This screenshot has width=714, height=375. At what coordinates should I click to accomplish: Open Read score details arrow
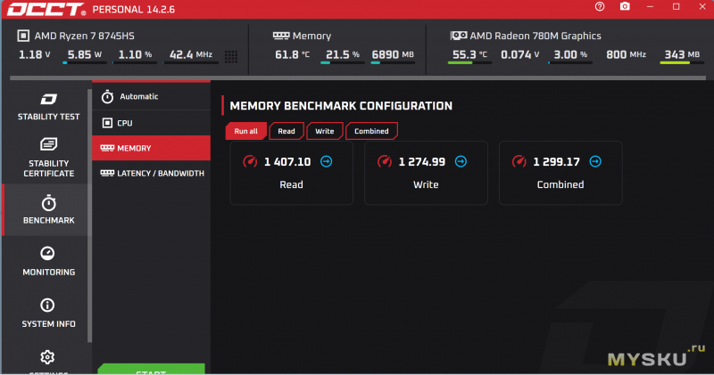(326, 161)
